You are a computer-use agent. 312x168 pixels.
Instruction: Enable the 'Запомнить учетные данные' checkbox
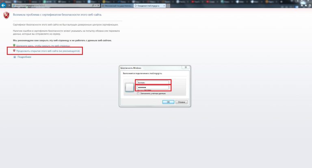[138, 93]
